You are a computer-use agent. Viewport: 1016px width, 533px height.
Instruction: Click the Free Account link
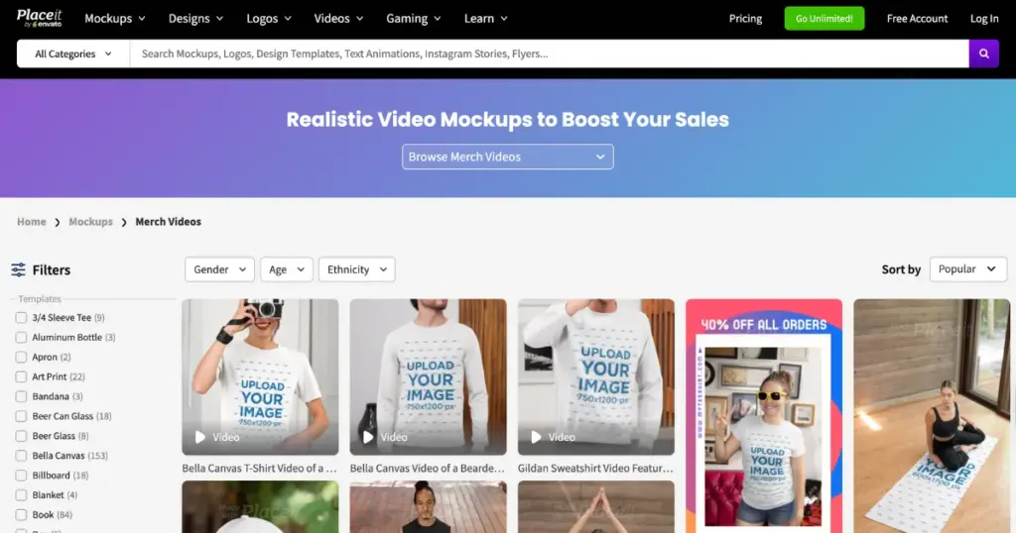[x=917, y=19]
